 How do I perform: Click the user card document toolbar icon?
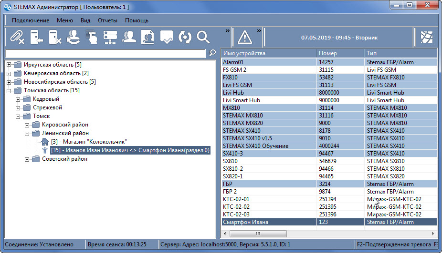pos(147,37)
